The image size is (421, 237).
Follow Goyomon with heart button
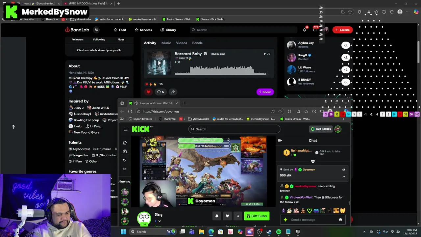tap(227, 216)
